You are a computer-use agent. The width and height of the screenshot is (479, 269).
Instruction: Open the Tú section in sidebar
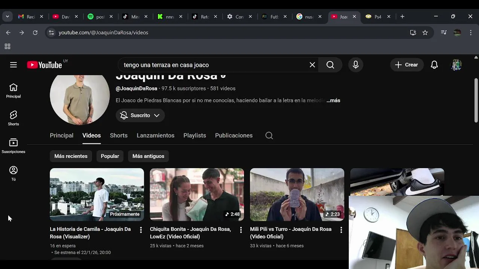point(13,174)
